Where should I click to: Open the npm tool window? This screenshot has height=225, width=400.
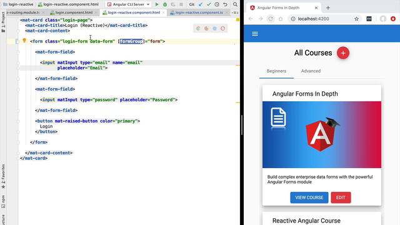pos(3,201)
